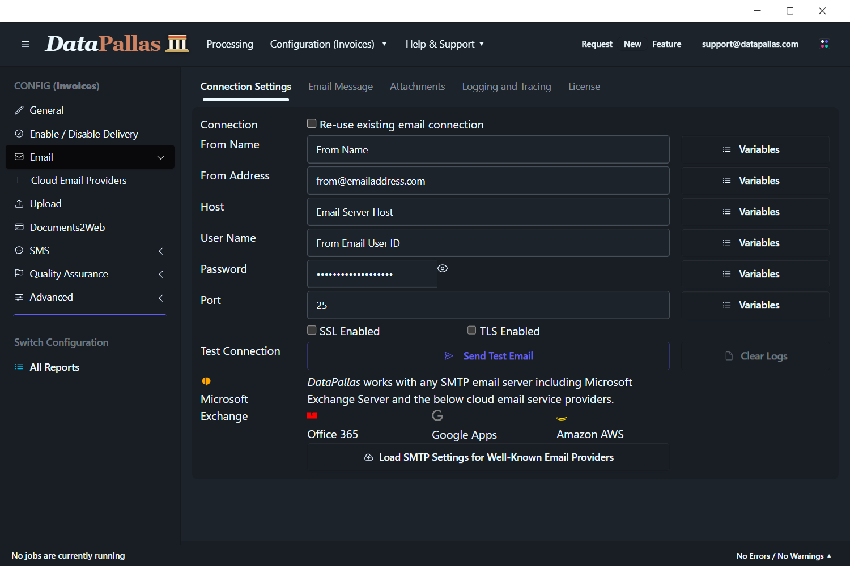This screenshot has width=850, height=566.
Task: Open the Processing menu
Action: point(229,44)
